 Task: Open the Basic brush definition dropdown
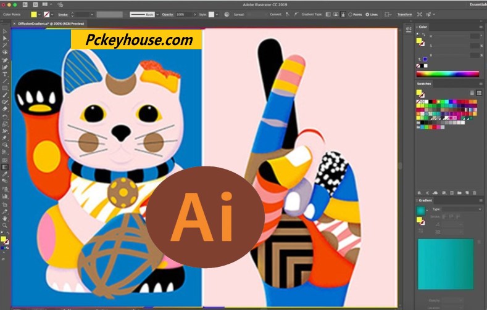point(157,15)
